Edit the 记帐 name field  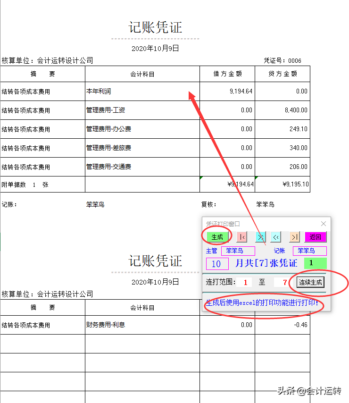pyautogui.click(x=310, y=251)
